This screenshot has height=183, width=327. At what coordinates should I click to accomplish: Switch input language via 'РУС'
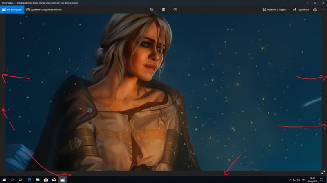tap(304, 180)
